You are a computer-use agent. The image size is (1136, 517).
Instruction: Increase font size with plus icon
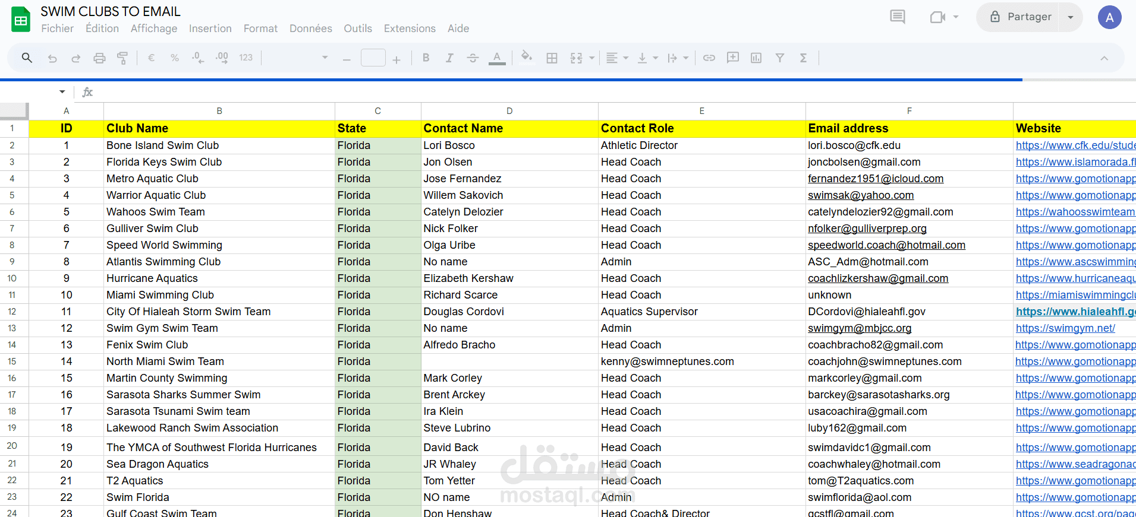click(397, 59)
